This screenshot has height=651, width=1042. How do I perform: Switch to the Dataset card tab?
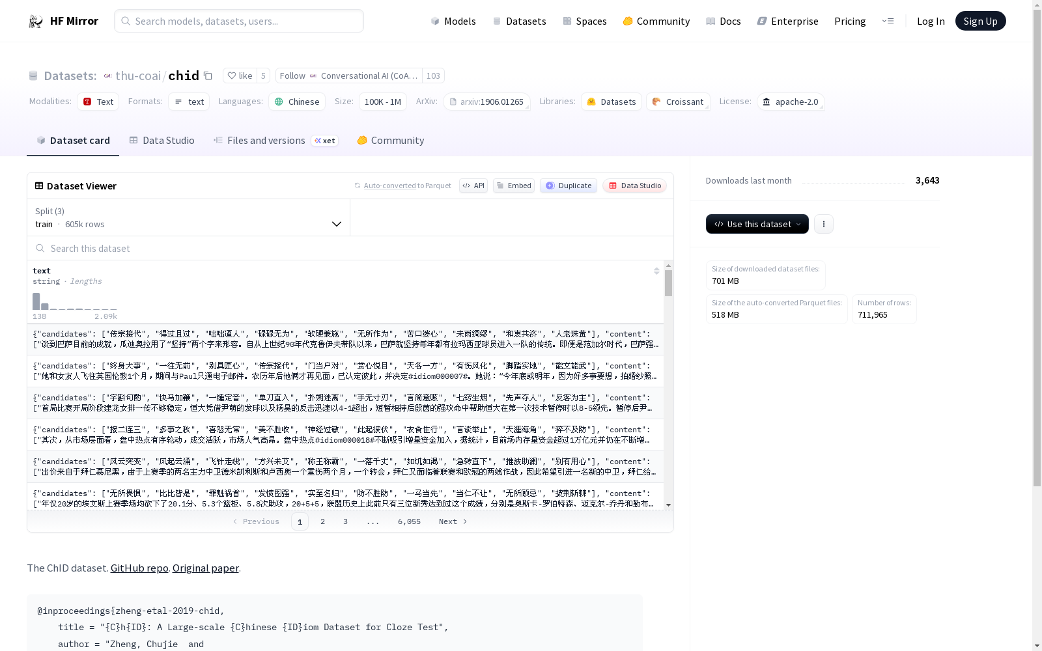[x=73, y=141]
